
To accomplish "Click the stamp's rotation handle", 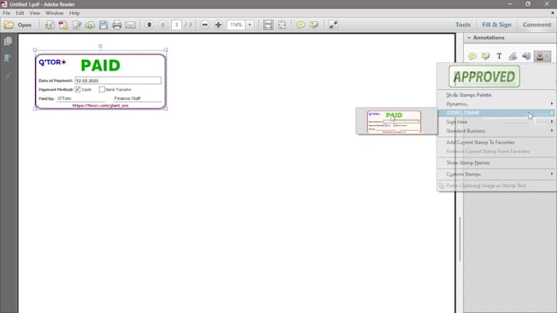I will click(x=100, y=46).
